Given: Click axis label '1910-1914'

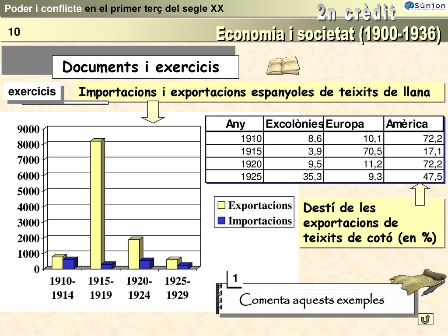Looking at the screenshot, I should click(x=63, y=288).
